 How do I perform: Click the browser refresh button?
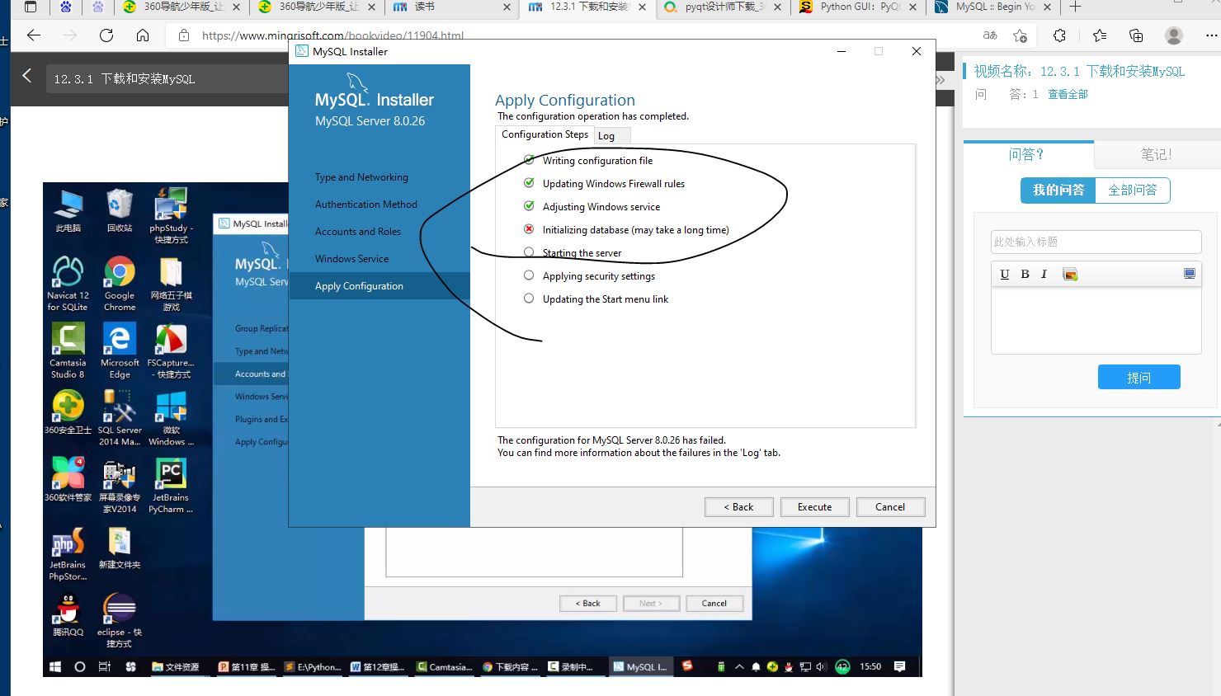pyautogui.click(x=106, y=35)
